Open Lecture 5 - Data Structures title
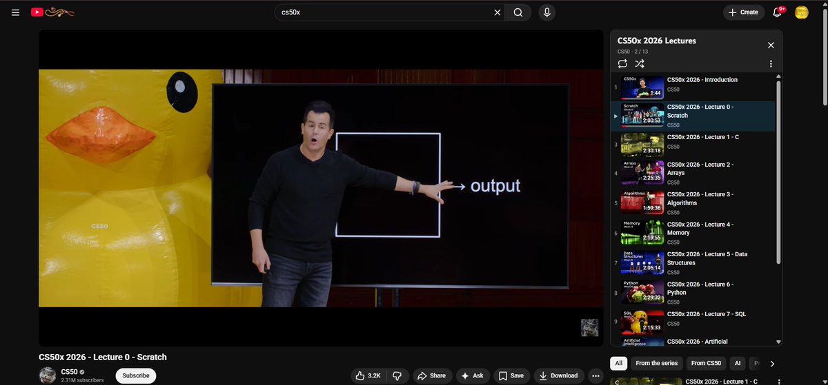This screenshot has width=828, height=385. click(707, 258)
